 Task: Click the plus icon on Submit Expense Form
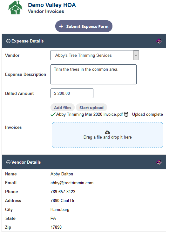(x=61, y=27)
